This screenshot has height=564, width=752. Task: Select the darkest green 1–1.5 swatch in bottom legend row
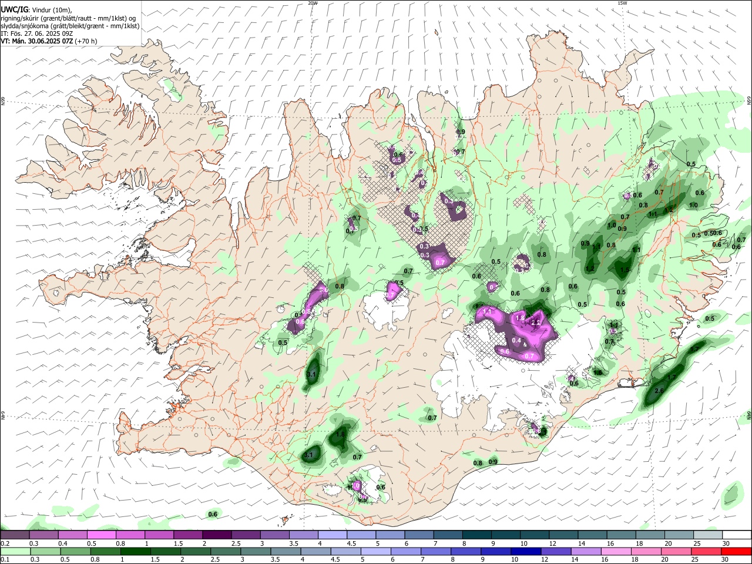(x=135, y=551)
